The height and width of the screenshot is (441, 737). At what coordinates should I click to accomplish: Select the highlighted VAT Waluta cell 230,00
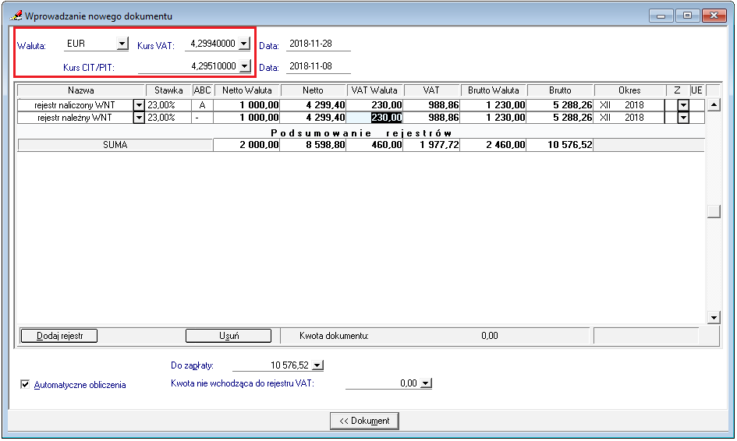pos(374,118)
